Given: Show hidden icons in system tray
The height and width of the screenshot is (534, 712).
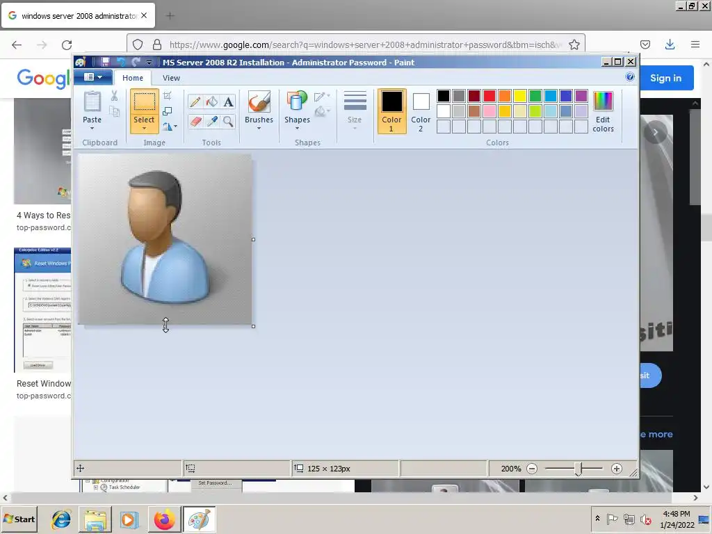Looking at the screenshot, I should 597,519.
